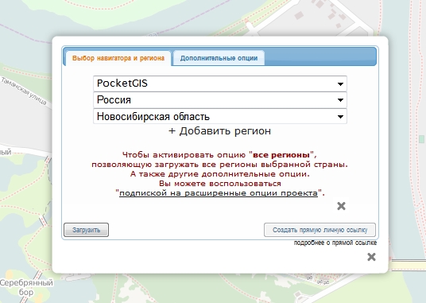Click the Новосибирская область dropdown arrow
This screenshot has width=426, height=303.
pyautogui.click(x=340, y=117)
